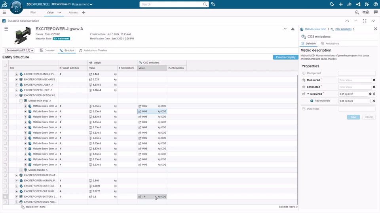Collapse the Metodo-main body A node

click(x=21, y=101)
